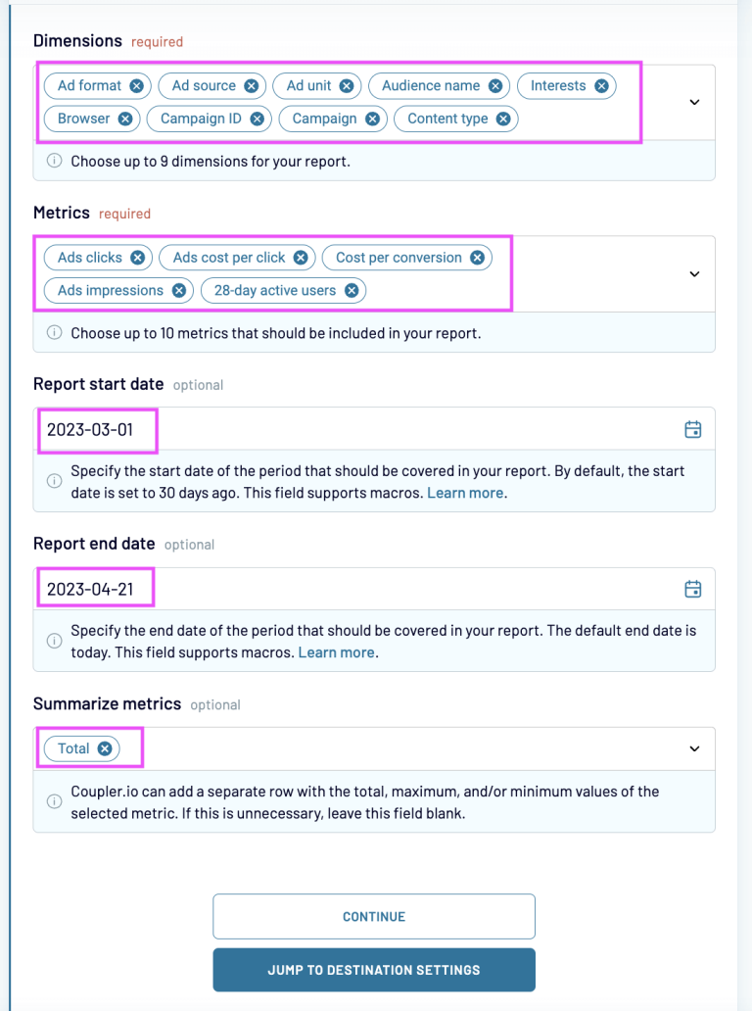Remove the Cost per conversion metric
752x1011 pixels.
477,258
